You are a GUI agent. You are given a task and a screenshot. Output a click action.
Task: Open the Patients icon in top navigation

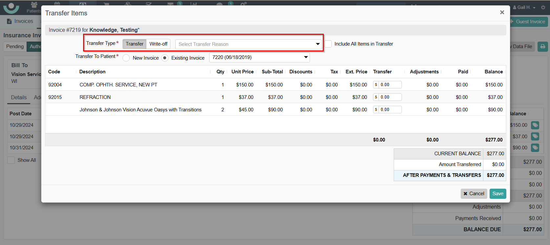[x=34, y=7]
